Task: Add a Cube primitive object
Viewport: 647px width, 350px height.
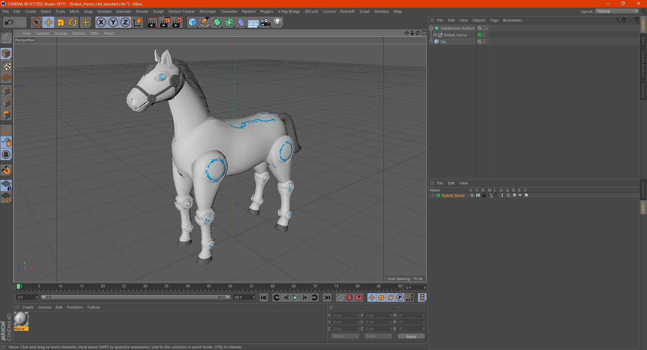Action: 192,23
